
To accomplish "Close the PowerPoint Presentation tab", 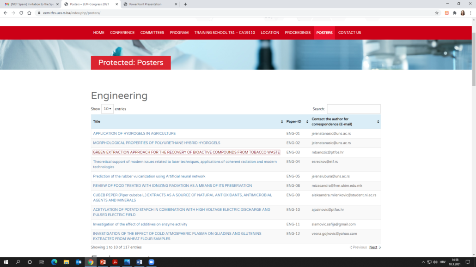I will pyautogui.click(x=176, y=4).
